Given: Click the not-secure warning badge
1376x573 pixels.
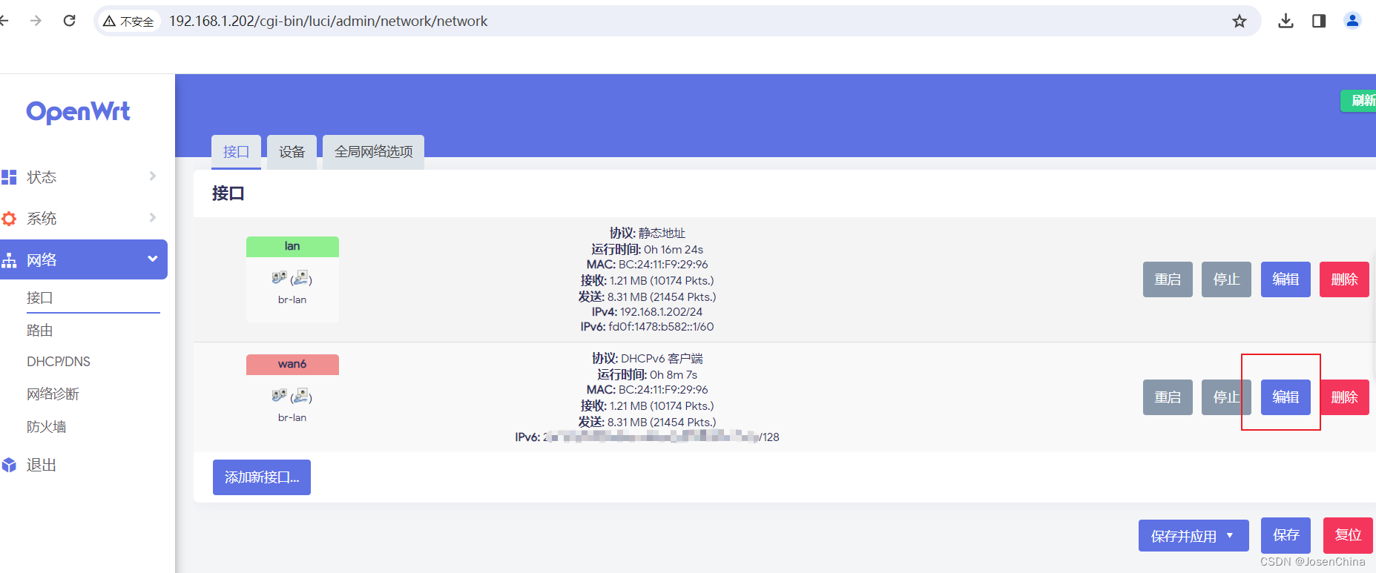Looking at the screenshot, I should click(x=129, y=21).
